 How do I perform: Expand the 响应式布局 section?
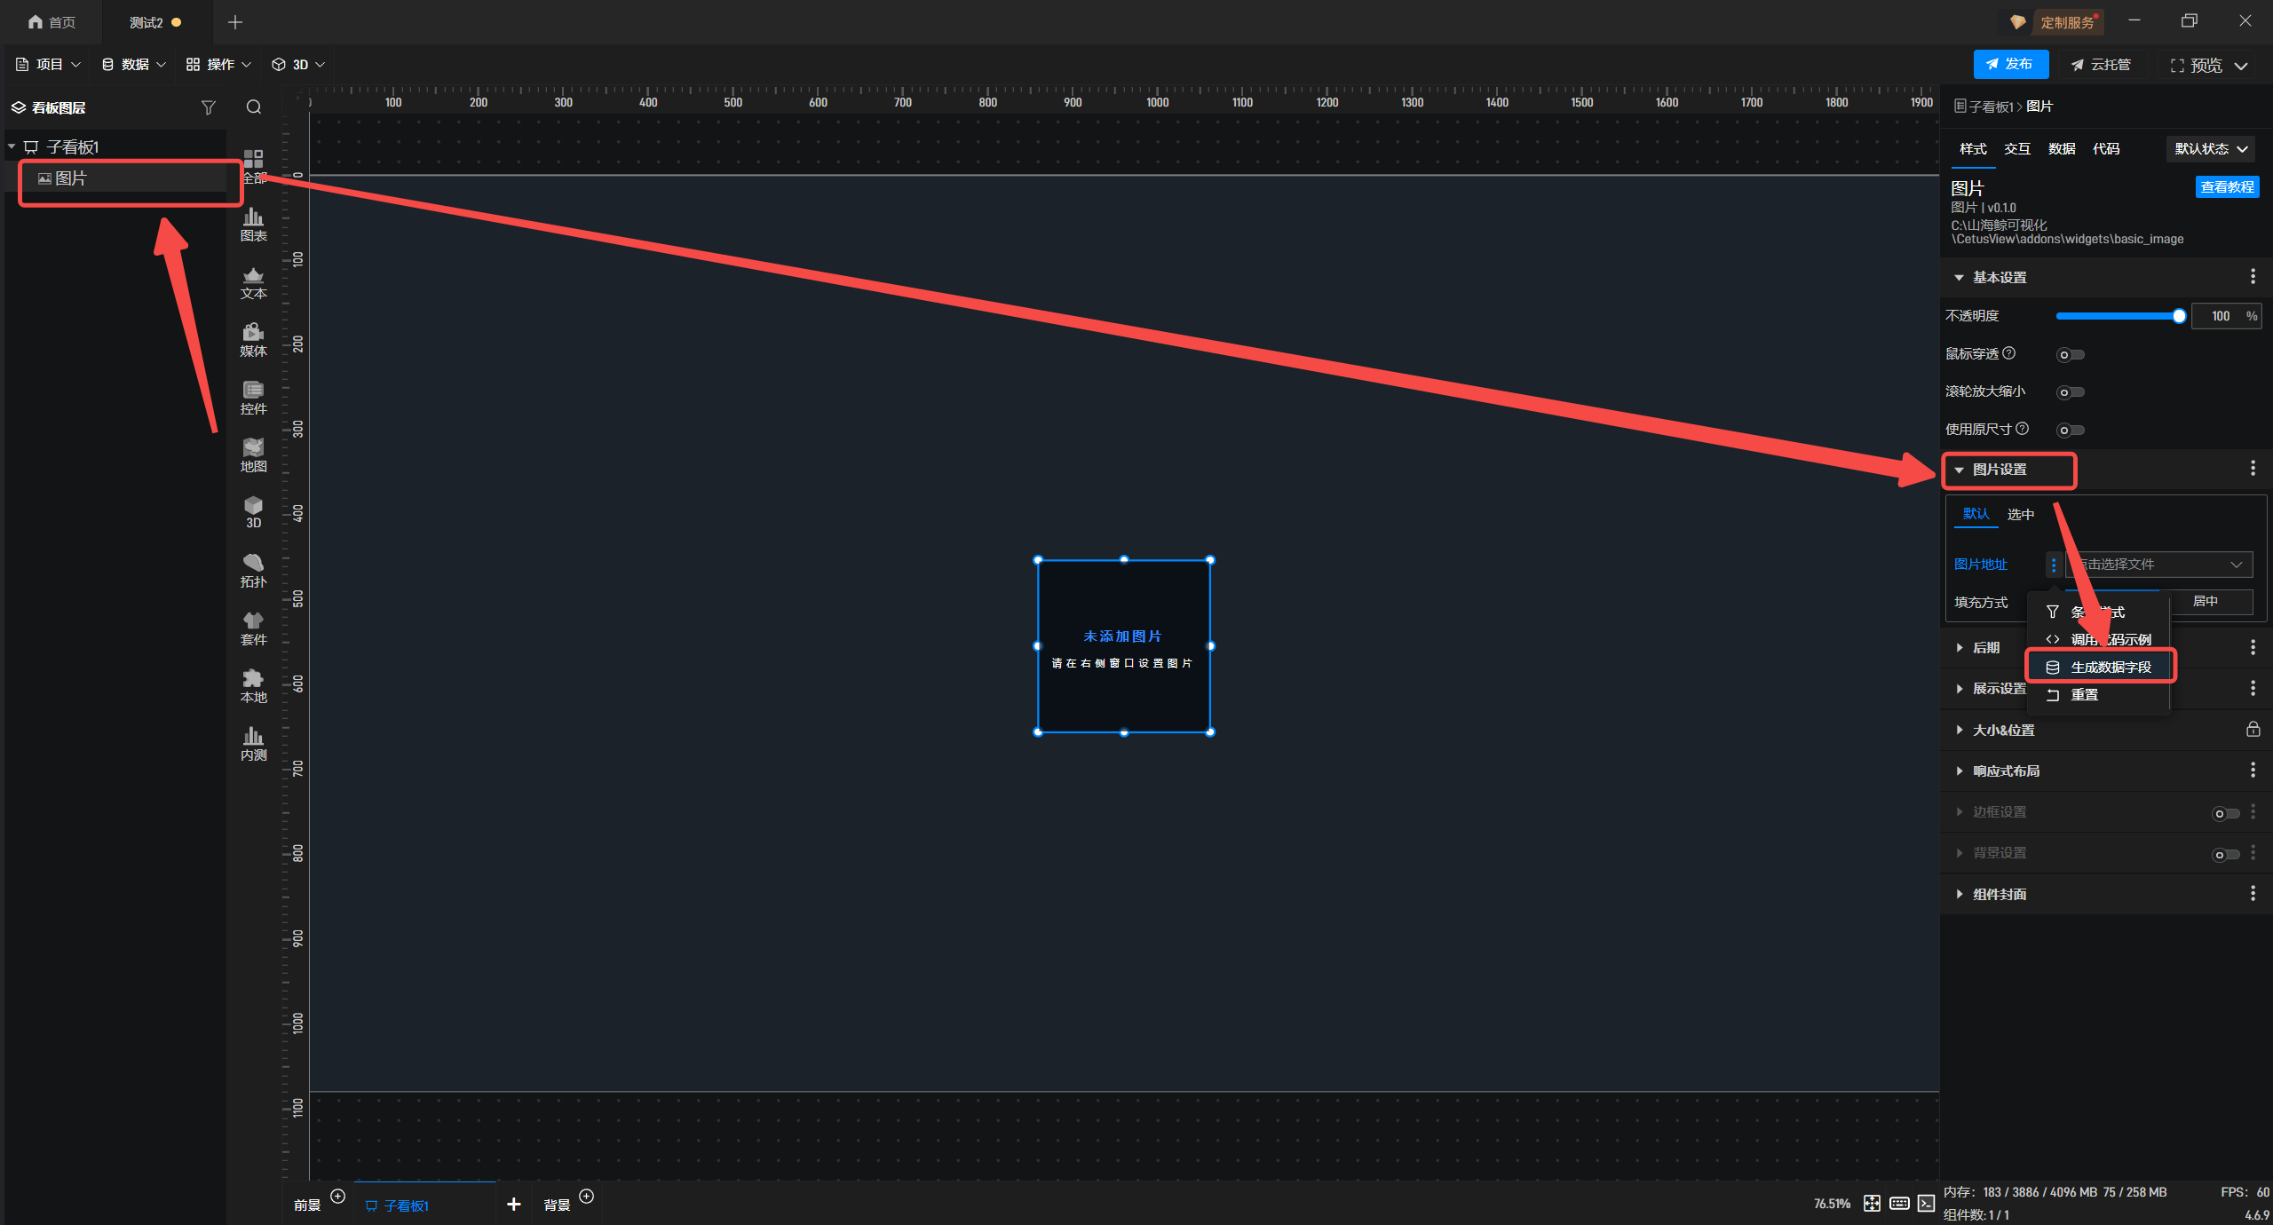(2006, 771)
